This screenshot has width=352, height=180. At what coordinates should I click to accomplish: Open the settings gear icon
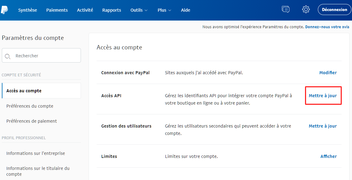click(306, 9)
